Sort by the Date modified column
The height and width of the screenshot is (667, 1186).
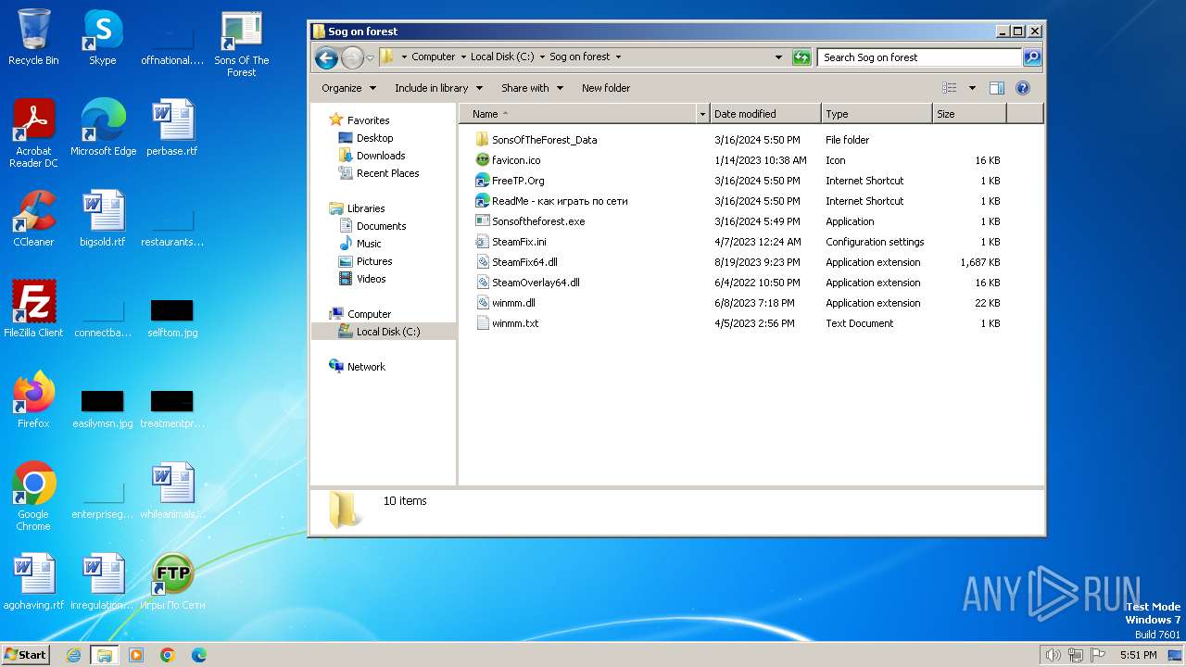pos(765,114)
